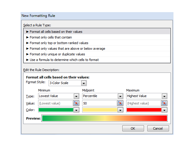This screenshot has width=194, height=148.
Task: Click the color scale Preview bar
Action: coord(104,118)
